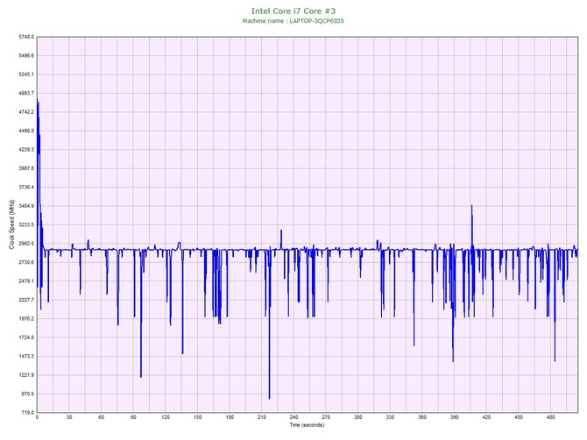This screenshot has height=440, width=587.
Task: Click the x-axis tick label 420
Action: (486, 417)
